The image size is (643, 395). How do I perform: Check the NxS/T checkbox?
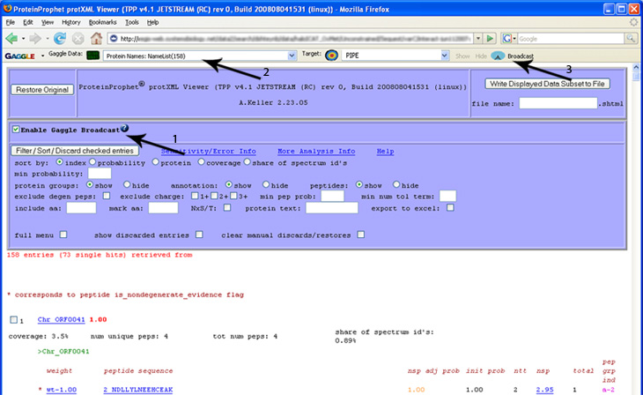(x=227, y=208)
